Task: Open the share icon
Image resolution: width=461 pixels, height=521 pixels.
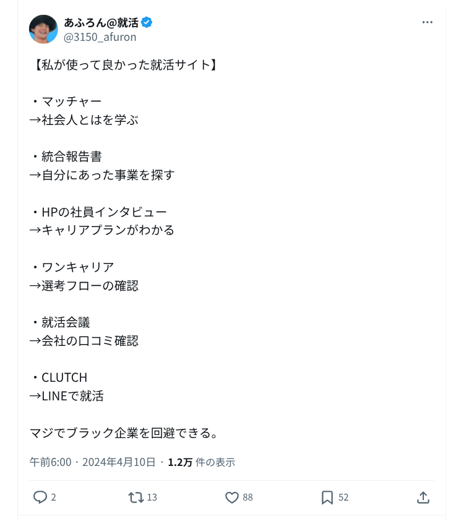Action: point(423,497)
